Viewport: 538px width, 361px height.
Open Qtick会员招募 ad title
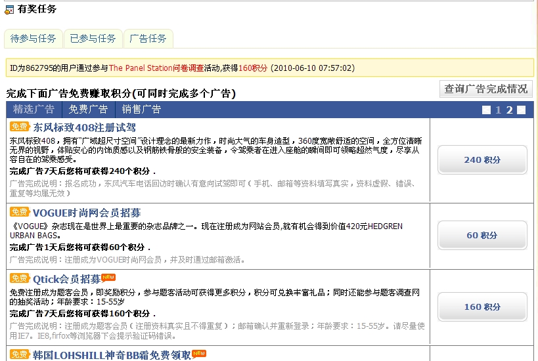pyautogui.click(x=67, y=280)
